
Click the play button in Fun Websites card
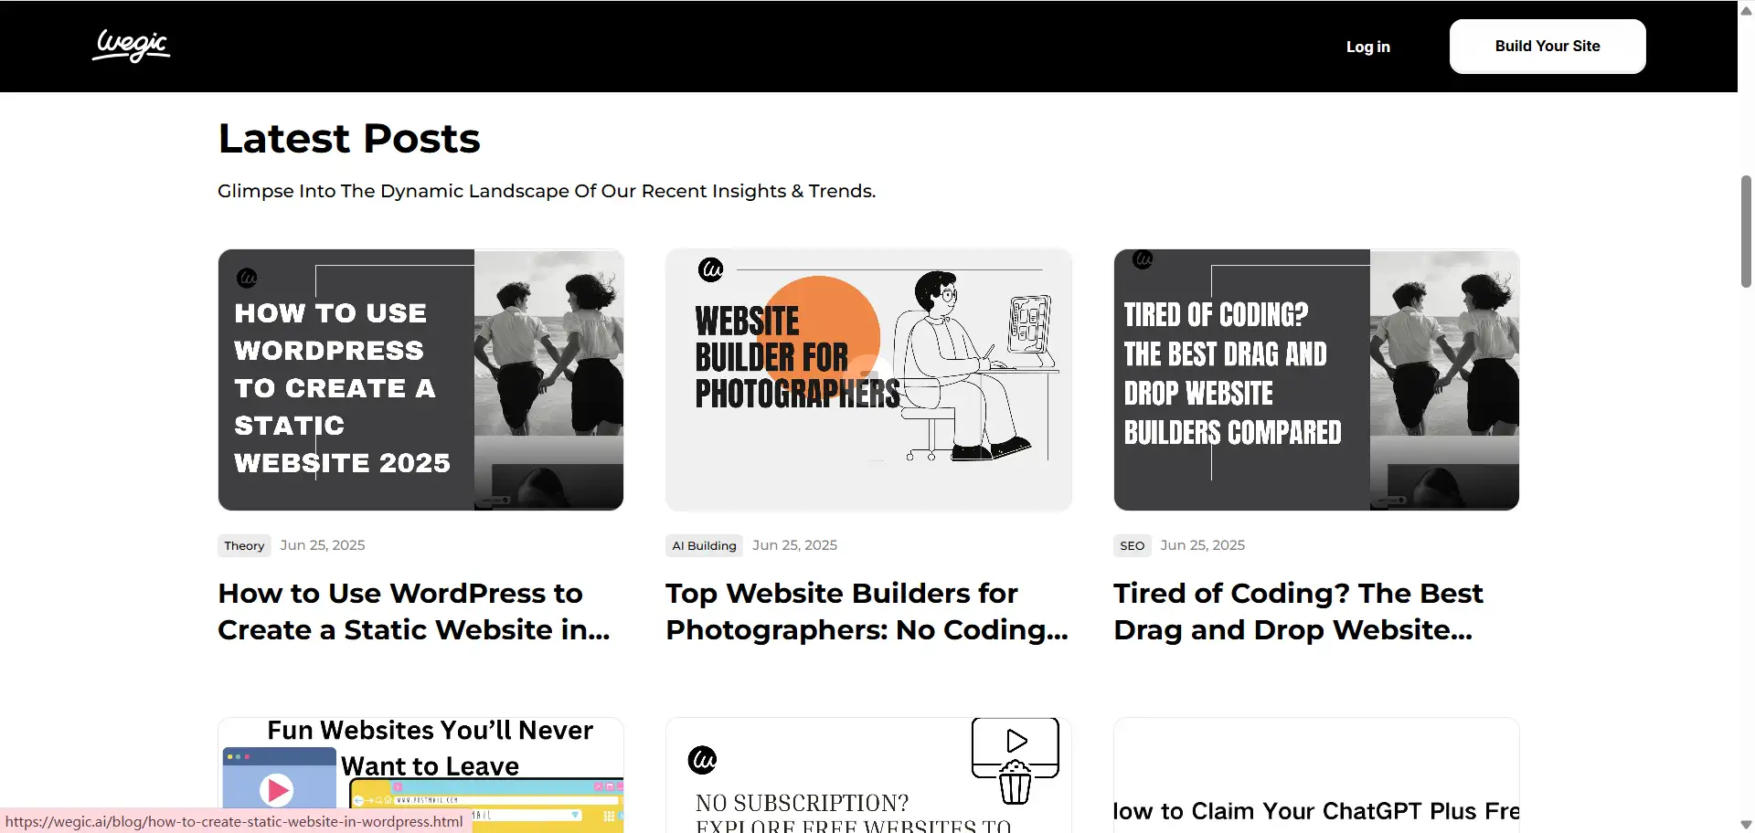click(x=276, y=790)
